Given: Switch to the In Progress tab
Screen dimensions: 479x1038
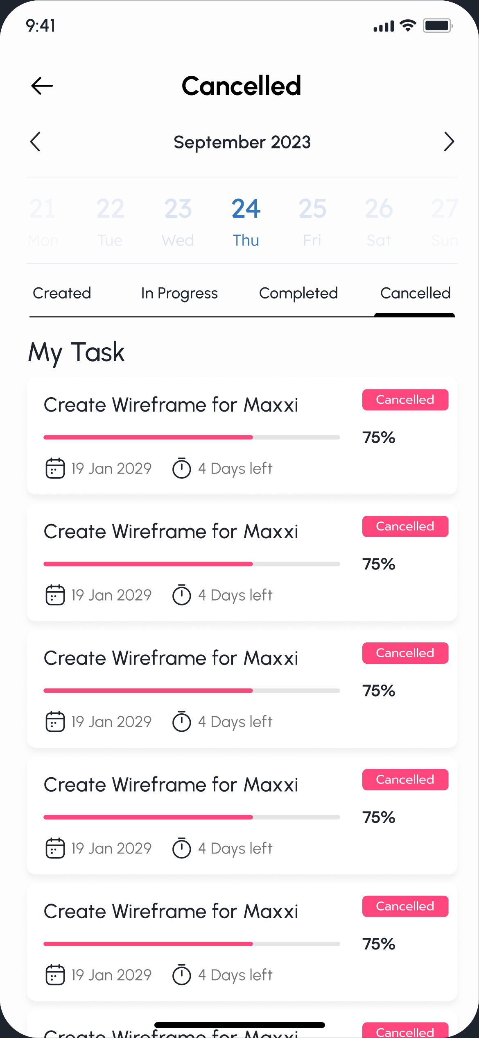Looking at the screenshot, I should click(x=179, y=294).
